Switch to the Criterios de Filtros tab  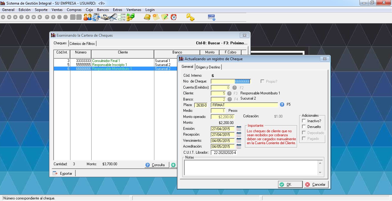pyautogui.click(x=82, y=44)
